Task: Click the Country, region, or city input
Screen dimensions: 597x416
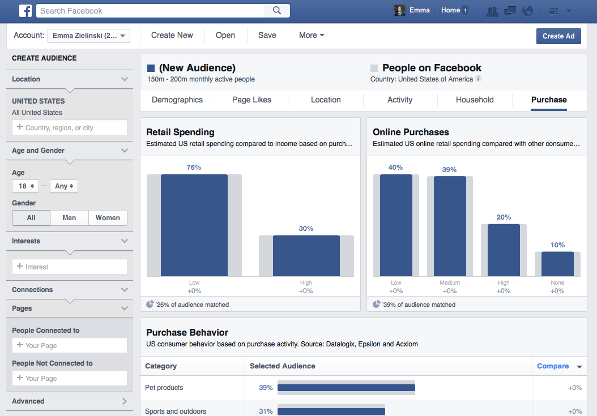Action: click(70, 127)
